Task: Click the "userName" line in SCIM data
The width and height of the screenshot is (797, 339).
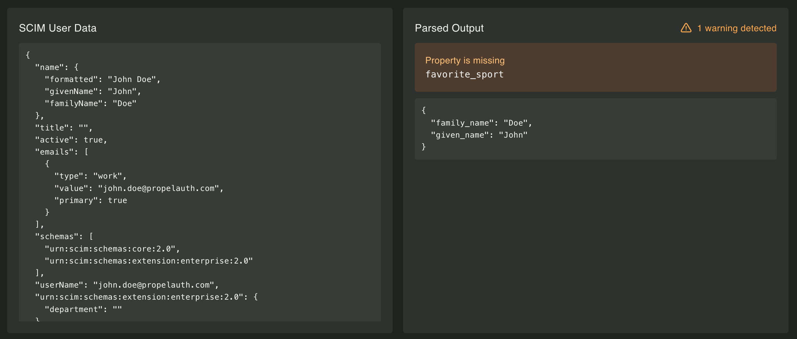Action: point(127,285)
